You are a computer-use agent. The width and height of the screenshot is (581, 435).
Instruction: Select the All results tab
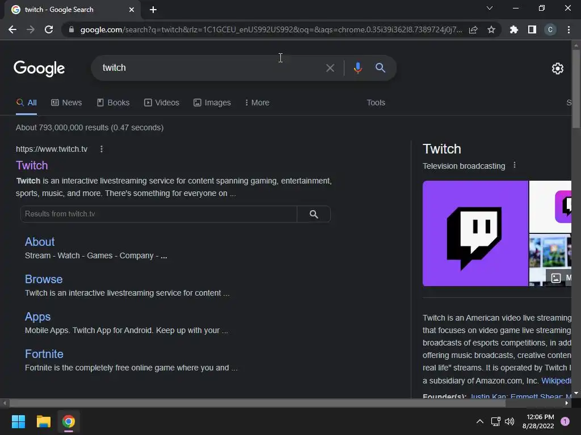point(26,103)
